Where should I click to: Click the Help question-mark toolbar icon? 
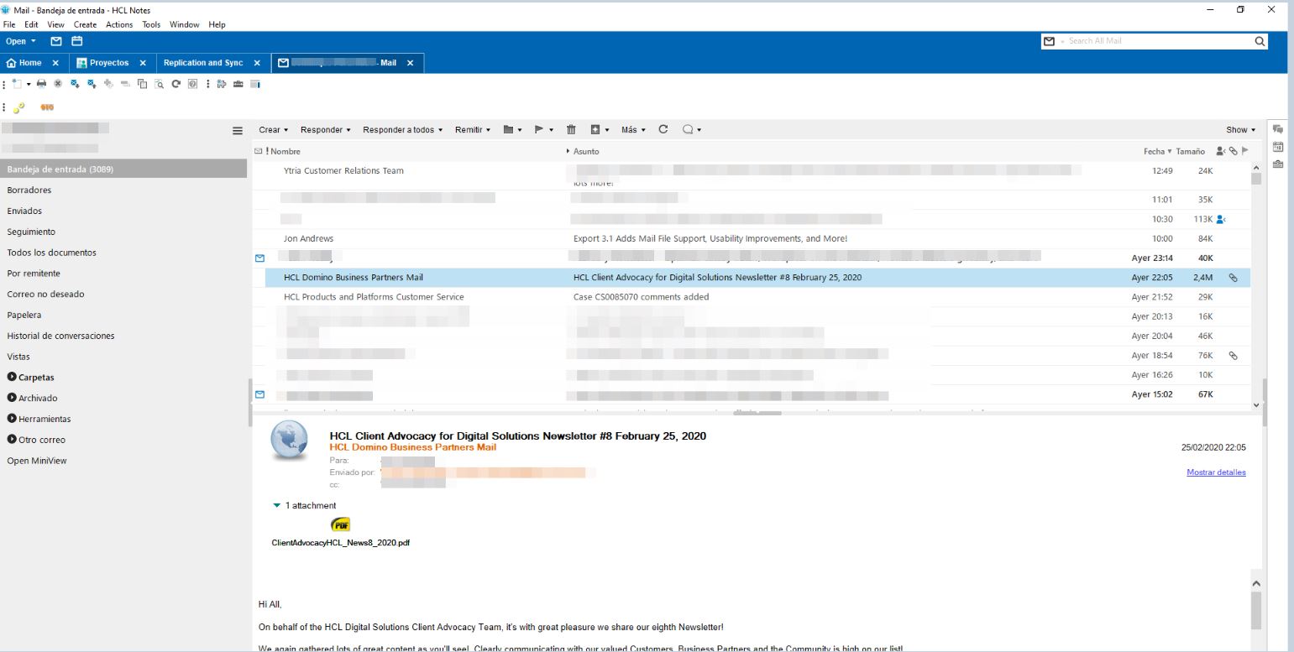(192, 84)
